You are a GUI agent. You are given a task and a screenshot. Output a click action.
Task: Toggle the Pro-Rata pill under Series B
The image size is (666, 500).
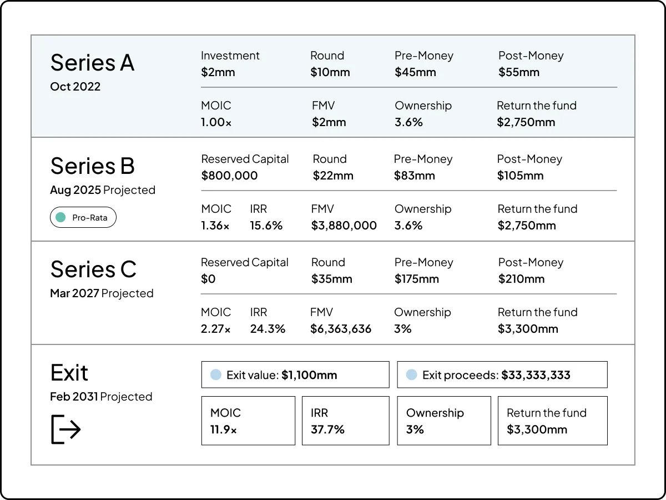83,218
